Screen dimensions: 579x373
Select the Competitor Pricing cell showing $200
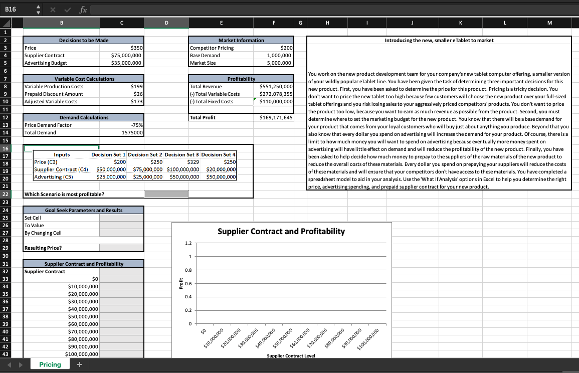[274, 48]
